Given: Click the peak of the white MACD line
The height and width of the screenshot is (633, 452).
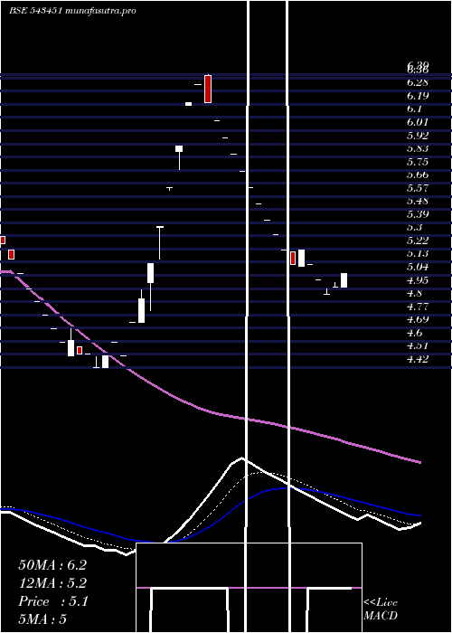Looking at the screenshot, I should [242, 458].
